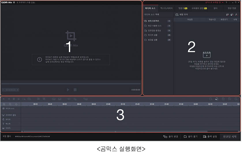Select the 오디오 timeline track
The width and height of the screenshot is (242, 154).
point(10,120)
